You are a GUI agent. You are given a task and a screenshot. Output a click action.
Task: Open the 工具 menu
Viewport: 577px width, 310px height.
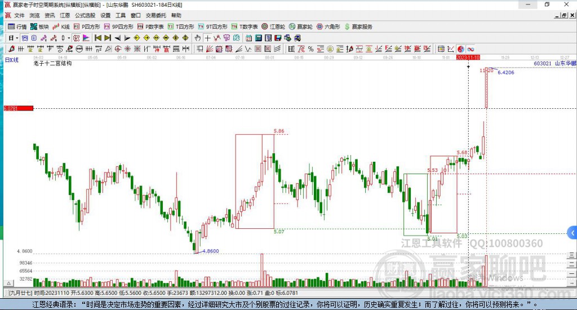[x=121, y=15]
